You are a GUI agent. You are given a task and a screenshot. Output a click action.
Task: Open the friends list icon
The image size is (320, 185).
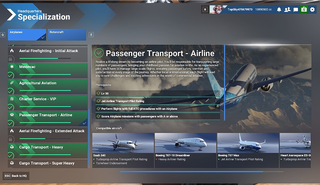pyautogui.click(x=287, y=9)
